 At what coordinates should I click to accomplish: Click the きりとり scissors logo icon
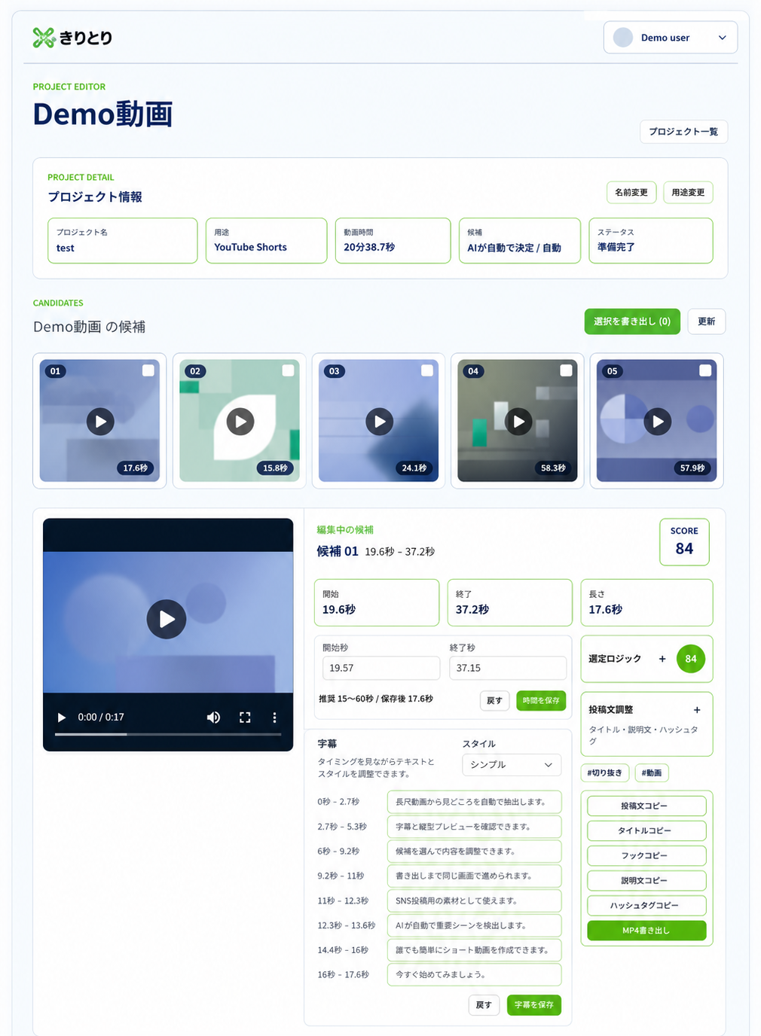coord(44,38)
